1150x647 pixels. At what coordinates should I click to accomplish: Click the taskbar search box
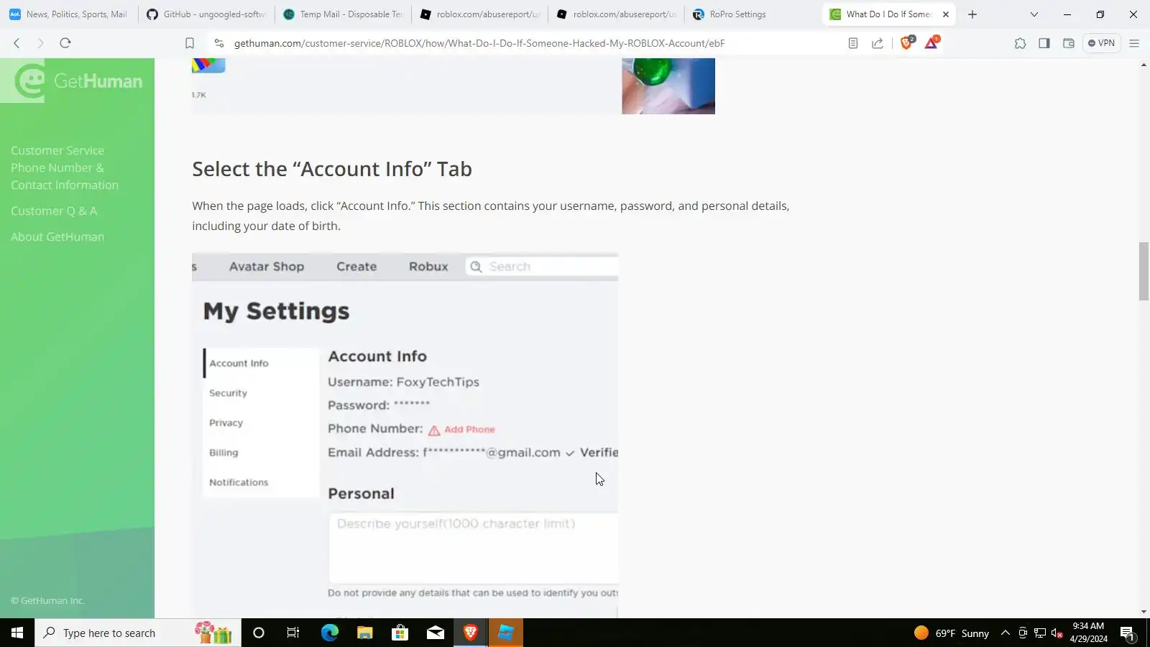(138, 633)
